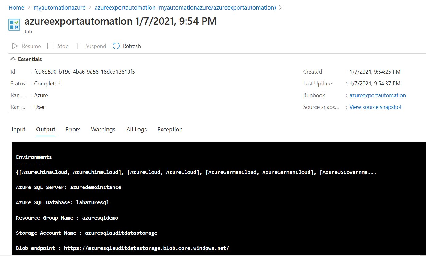The image size is (426, 256).
Task: Click the breadcrumb chevron after Home
Action: coord(29,8)
